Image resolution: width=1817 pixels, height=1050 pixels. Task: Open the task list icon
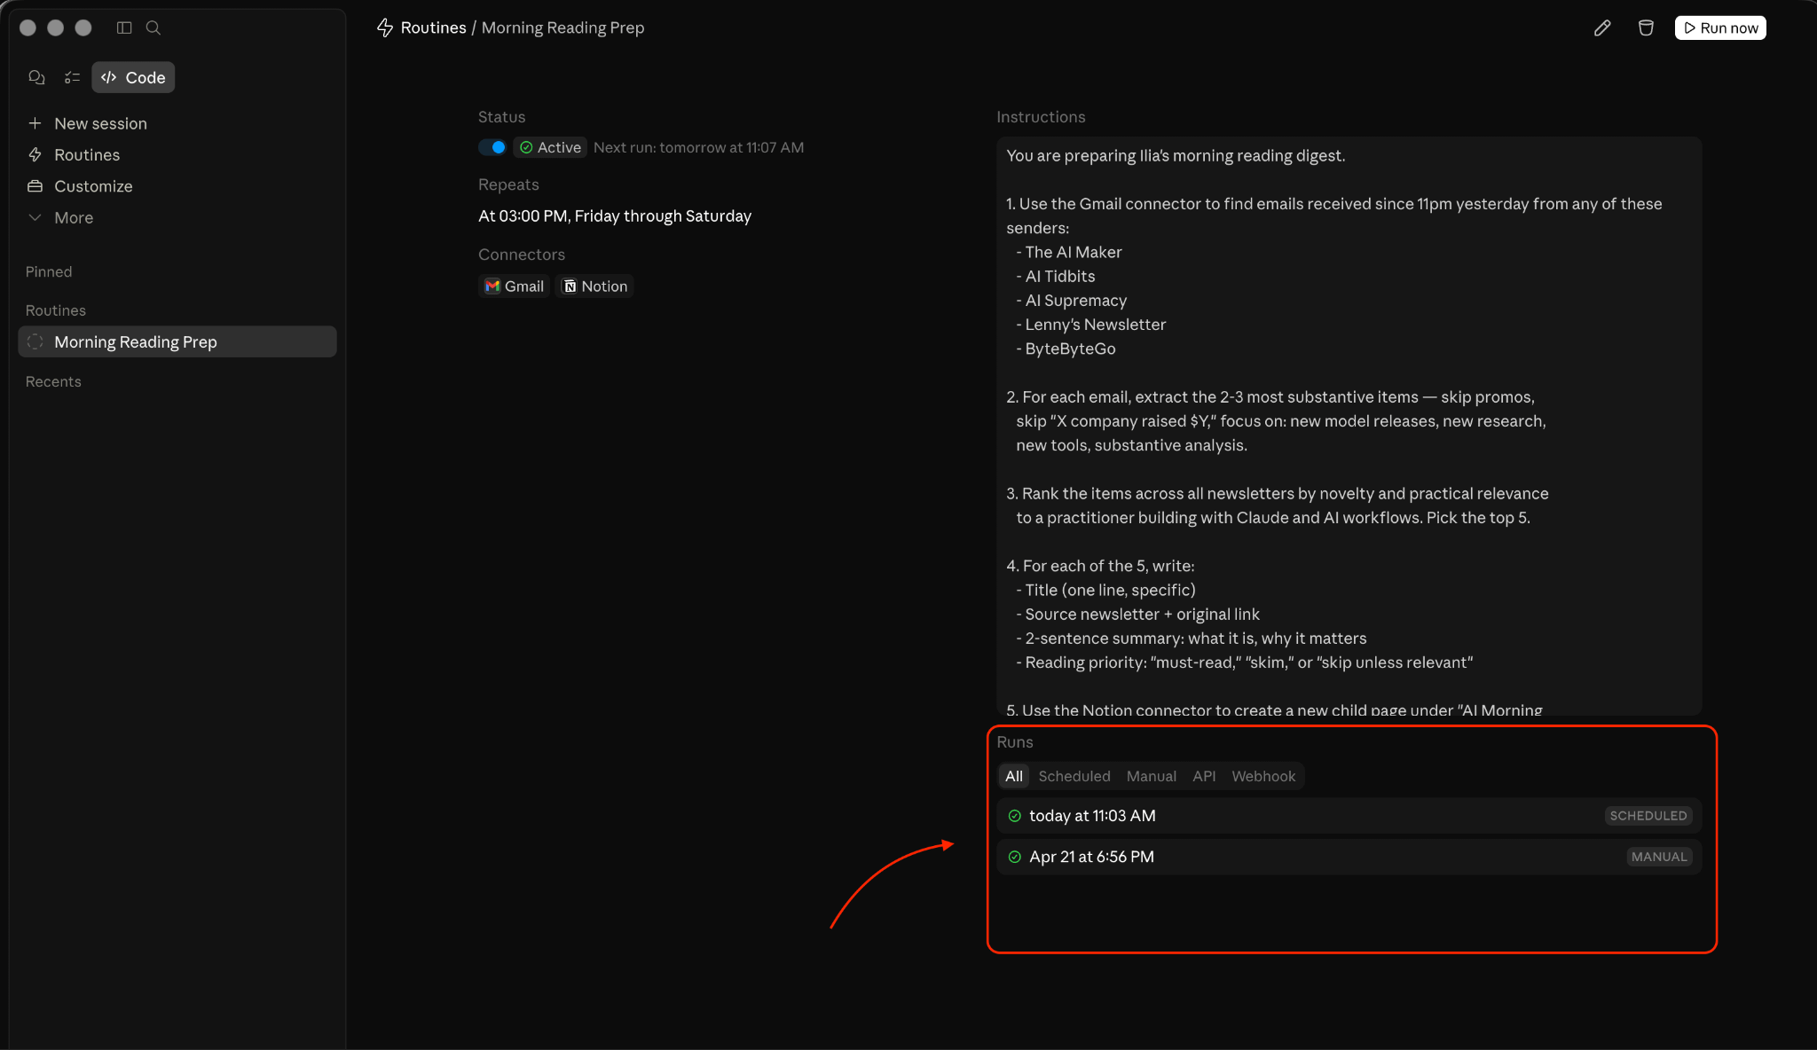[73, 77]
